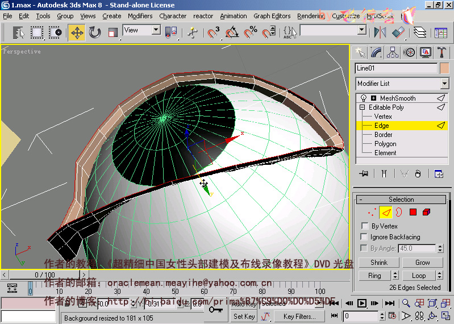Select Polygon sub-object mode icon
Viewport: 454px width, 324px height.
tap(413, 213)
